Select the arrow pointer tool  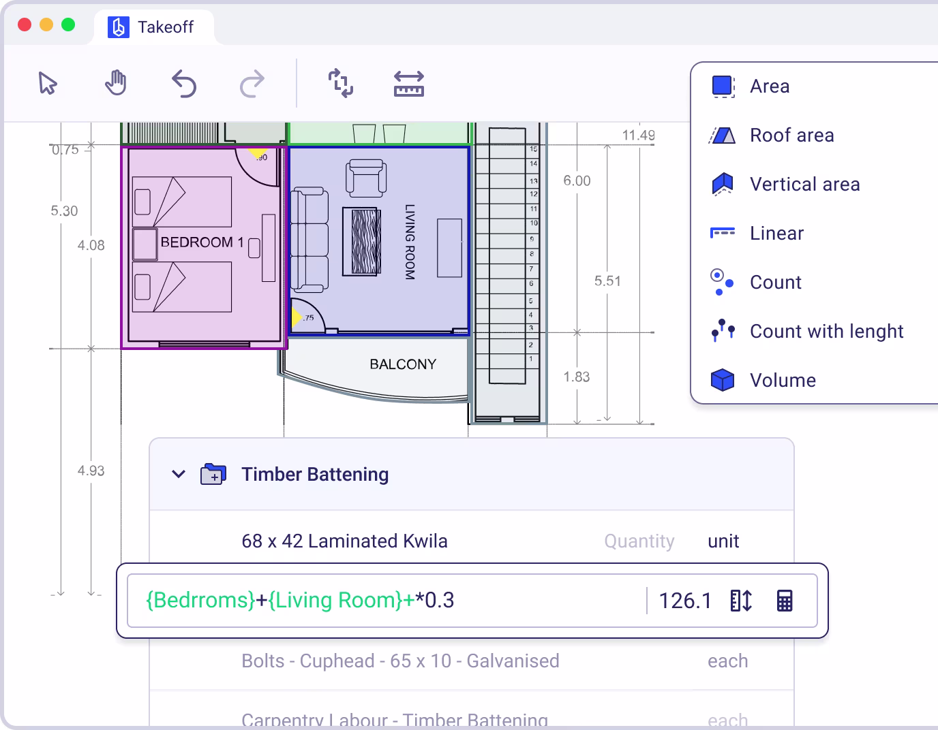coord(48,83)
